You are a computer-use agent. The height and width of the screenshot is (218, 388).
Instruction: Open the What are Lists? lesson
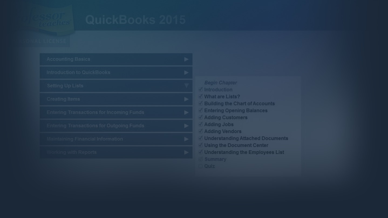click(x=222, y=97)
